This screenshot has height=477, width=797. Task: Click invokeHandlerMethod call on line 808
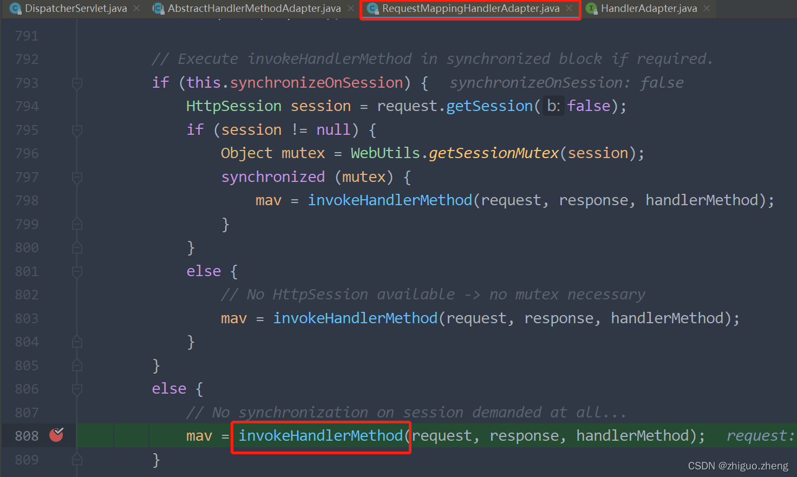[321, 436]
